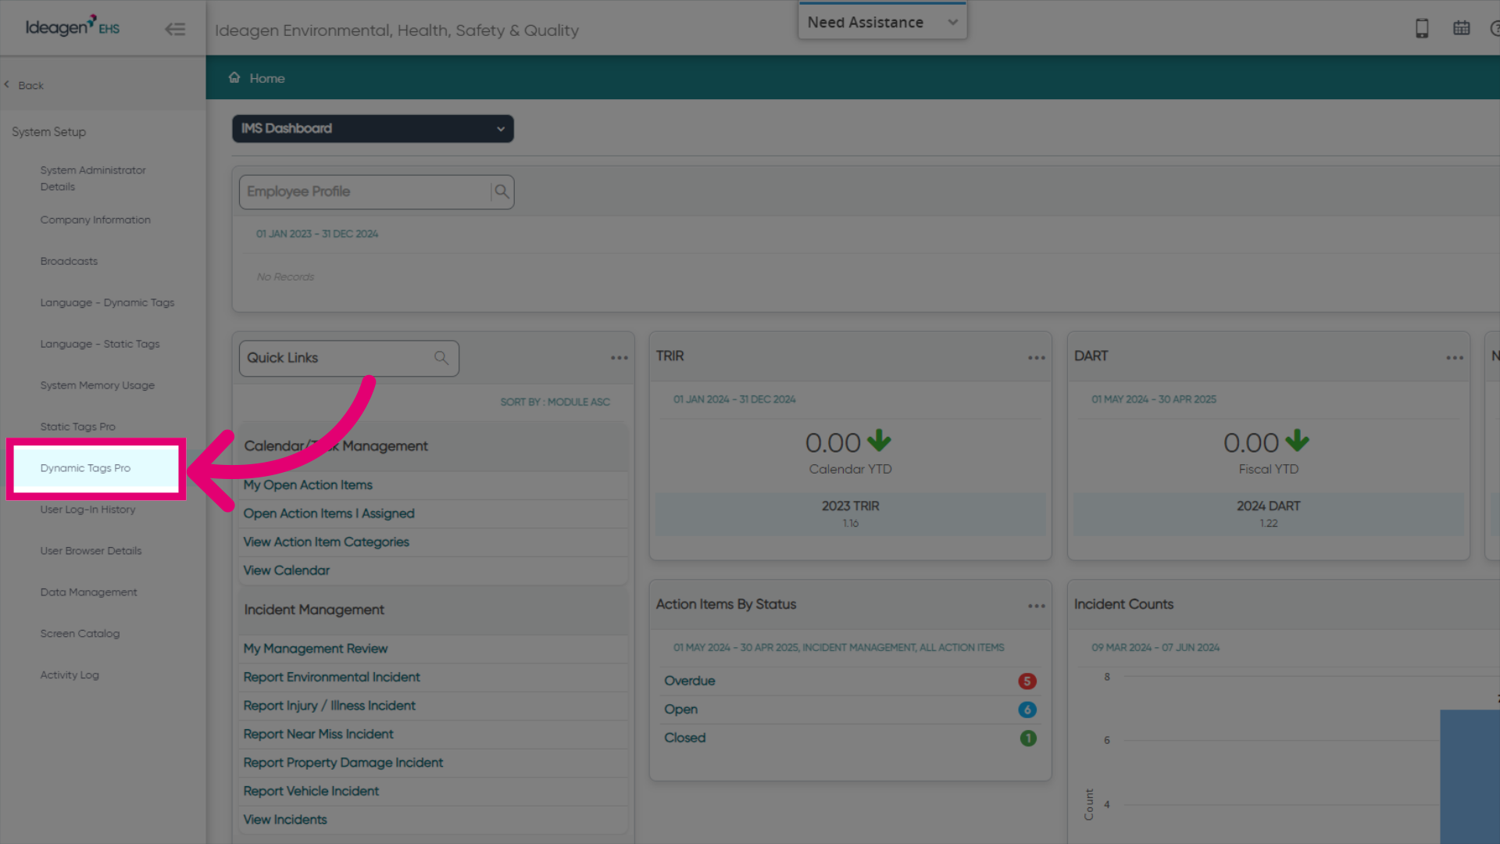This screenshot has width=1500, height=844.
Task: Select Dynamic Tags Pro
Action: coord(85,469)
